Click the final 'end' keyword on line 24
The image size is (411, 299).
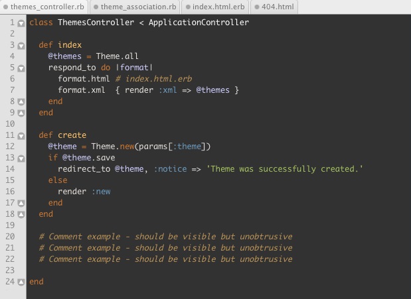[37, 282]
